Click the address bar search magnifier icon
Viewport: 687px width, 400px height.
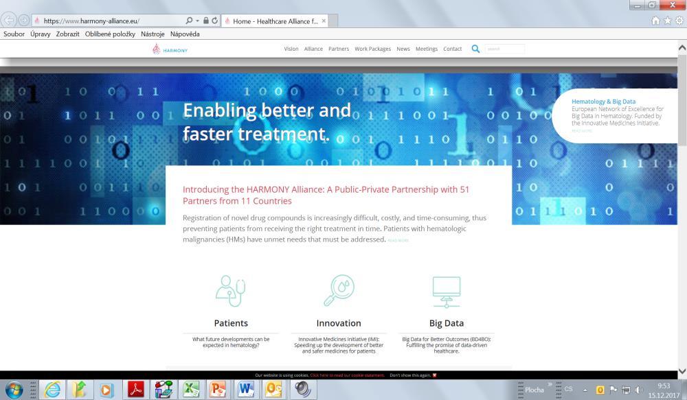point(189,21)
